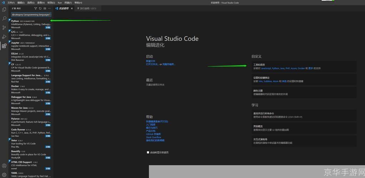This screenshot has width=365, height=178.
Task: Open the Search view in activity bar
Action: [4, 19]
